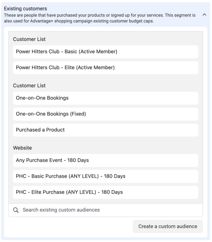
Task: Select Power Hitters Club - Elite audience
Action: click(x=106, y=68)
